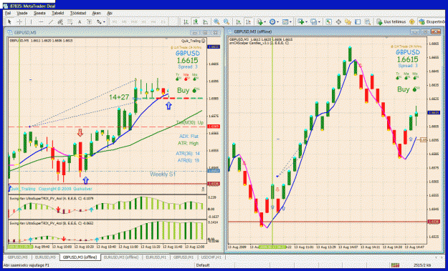Select the crosshair tool
The width and height of the screenshot is (448, 271).
tap(19, 21)
